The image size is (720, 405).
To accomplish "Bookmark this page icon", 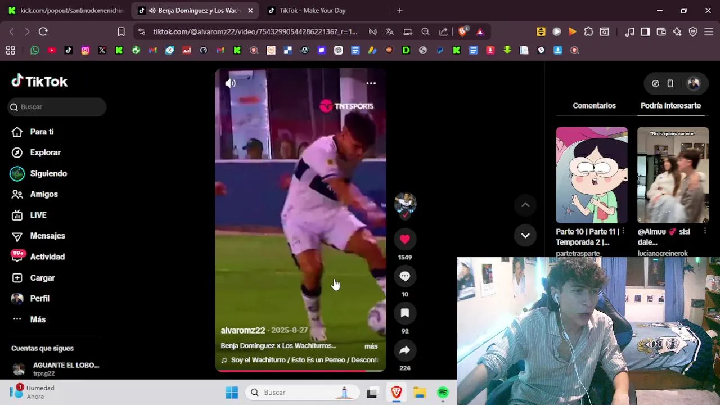I will [121, 31].
